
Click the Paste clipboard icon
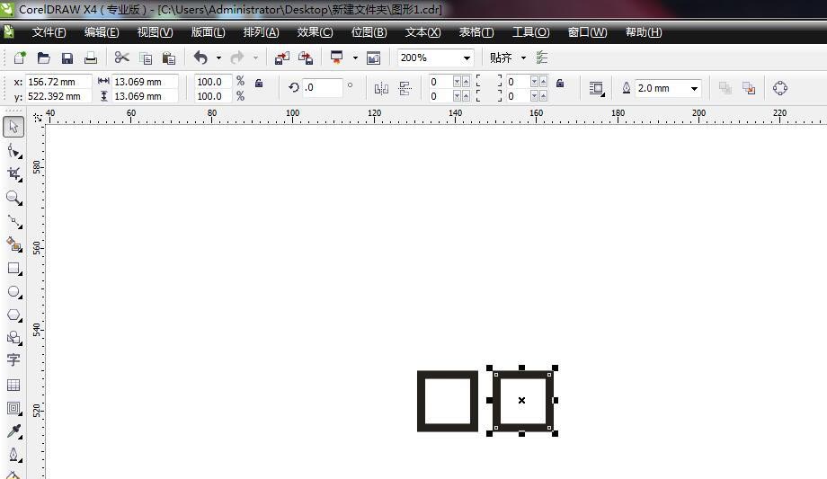169,58
